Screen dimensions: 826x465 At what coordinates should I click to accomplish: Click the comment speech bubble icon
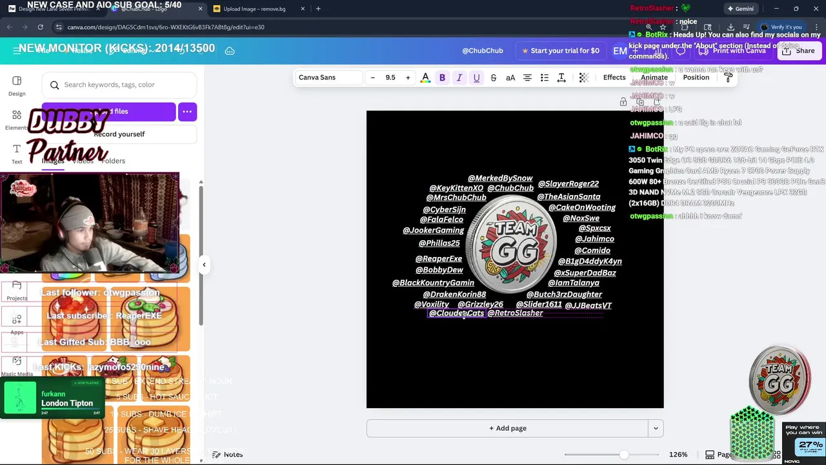click(x=681, y=50)
